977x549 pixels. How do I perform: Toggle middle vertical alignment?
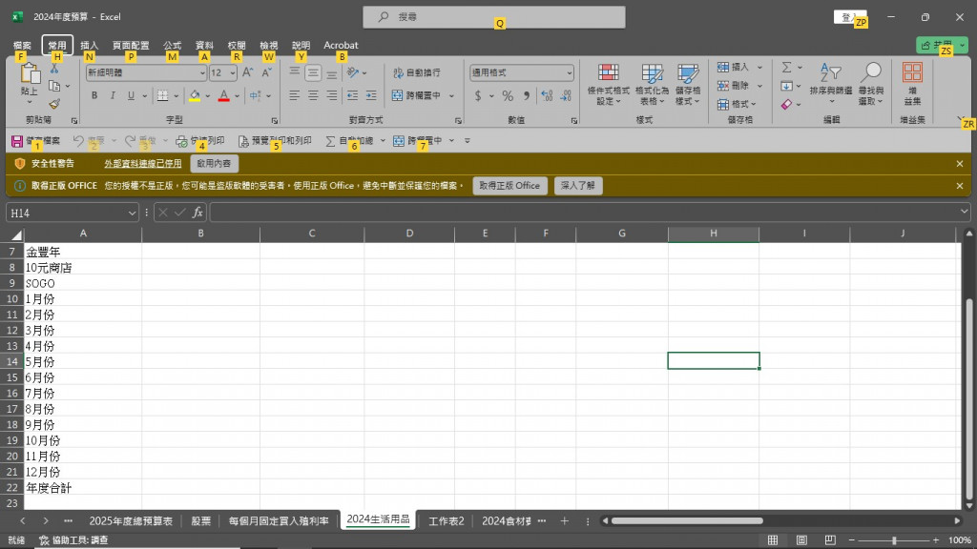[313, 72]
